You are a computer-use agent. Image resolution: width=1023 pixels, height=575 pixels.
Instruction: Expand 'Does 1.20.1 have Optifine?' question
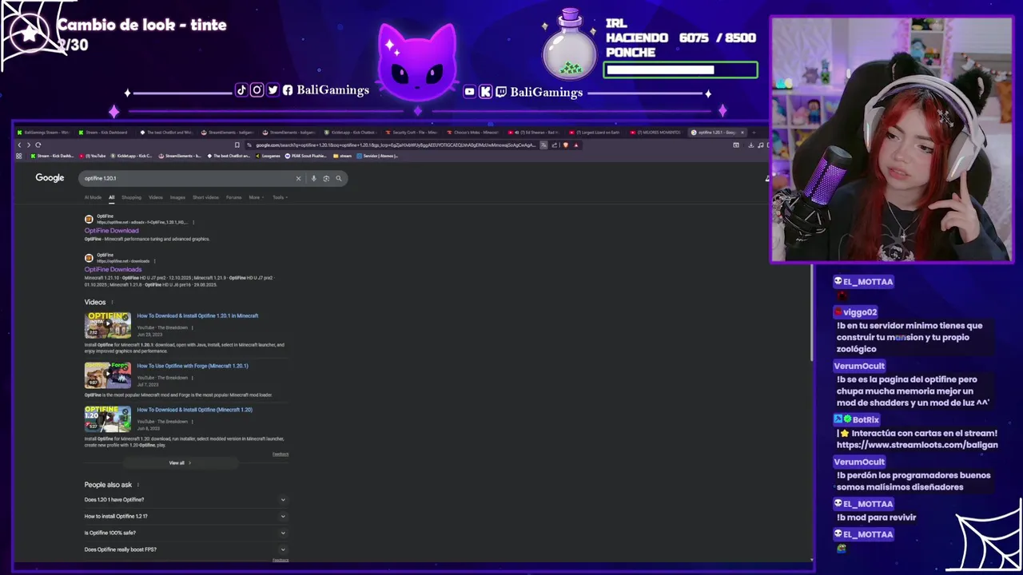tap(185, 500)
